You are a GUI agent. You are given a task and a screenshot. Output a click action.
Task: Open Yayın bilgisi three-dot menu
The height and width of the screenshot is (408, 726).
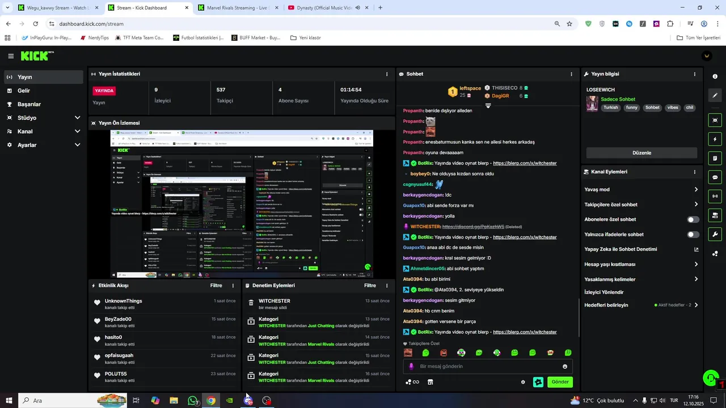pyautogui.click(x=694, y=74)
